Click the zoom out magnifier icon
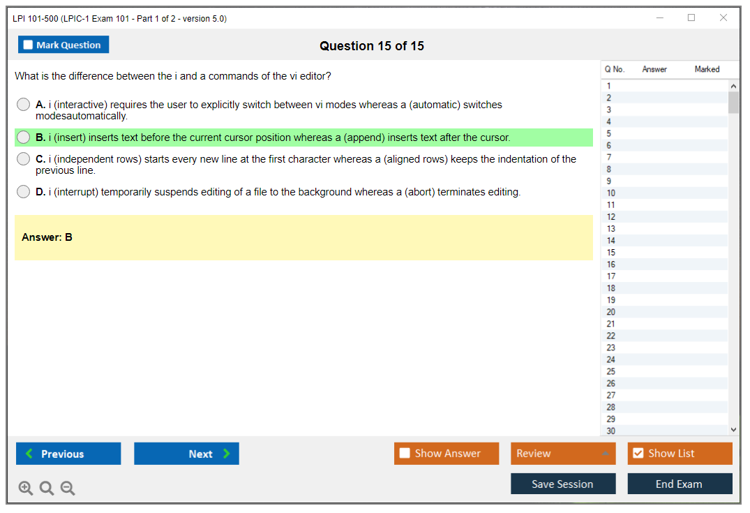This screenshot has width=750, height=513. click(68, 489)
